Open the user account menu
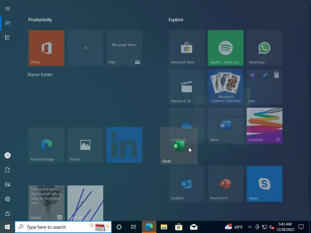Viewport: 311px width, 233px height. pyautogui.click(x=8, y=155)
